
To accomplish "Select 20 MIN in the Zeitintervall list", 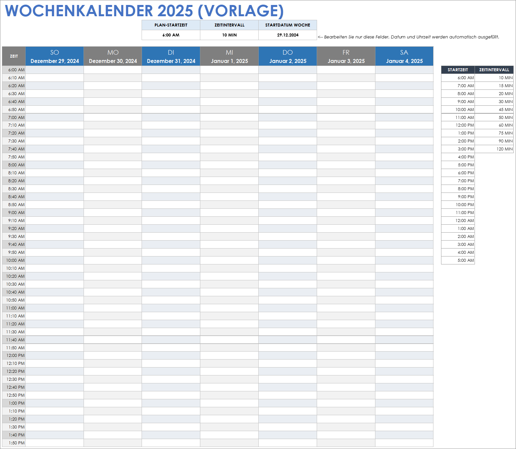I will point(494,94).
